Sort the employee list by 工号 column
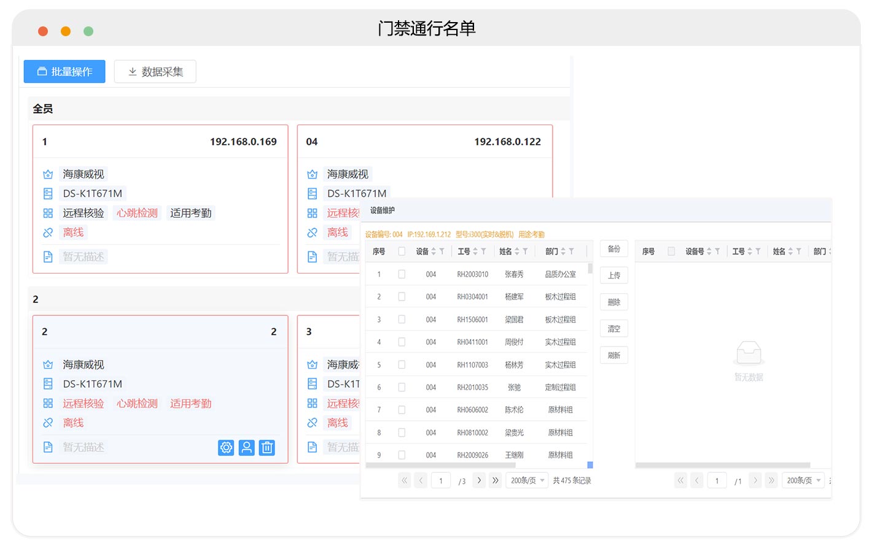Screen dimensions: 872x552 (475, 251)
